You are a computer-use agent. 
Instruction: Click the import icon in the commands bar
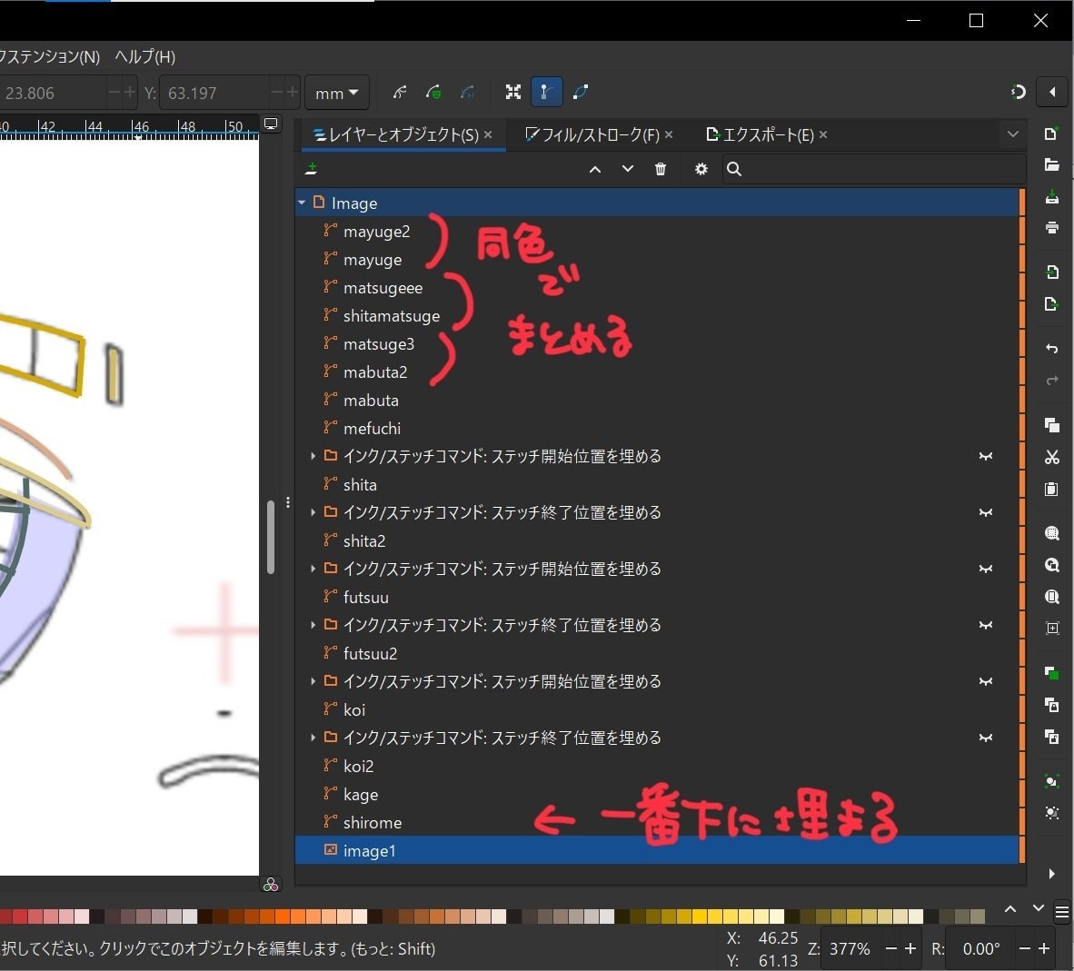[x=1051, y=272]
